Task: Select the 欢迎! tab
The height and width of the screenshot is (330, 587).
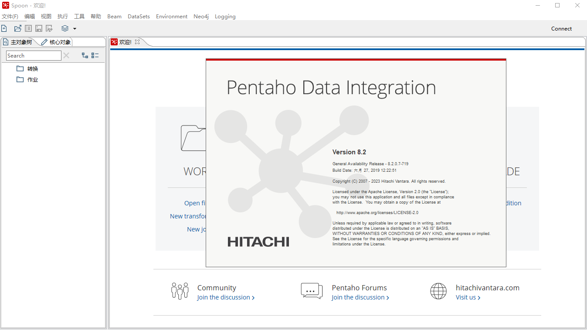Action: pyautogui.click(x=126, y=42)
